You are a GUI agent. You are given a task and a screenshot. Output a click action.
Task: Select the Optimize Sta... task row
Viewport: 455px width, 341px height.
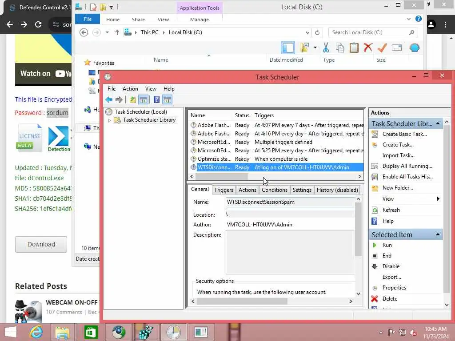(275, 159)
